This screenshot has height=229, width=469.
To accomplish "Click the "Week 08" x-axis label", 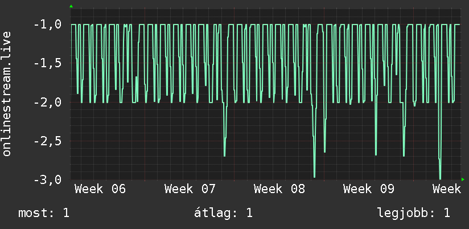I will click(x=279, y=189).
